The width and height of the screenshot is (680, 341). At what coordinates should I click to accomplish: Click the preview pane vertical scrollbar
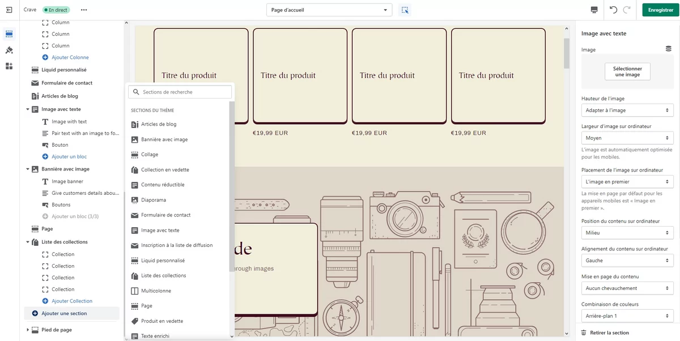(x=567, y=54)
